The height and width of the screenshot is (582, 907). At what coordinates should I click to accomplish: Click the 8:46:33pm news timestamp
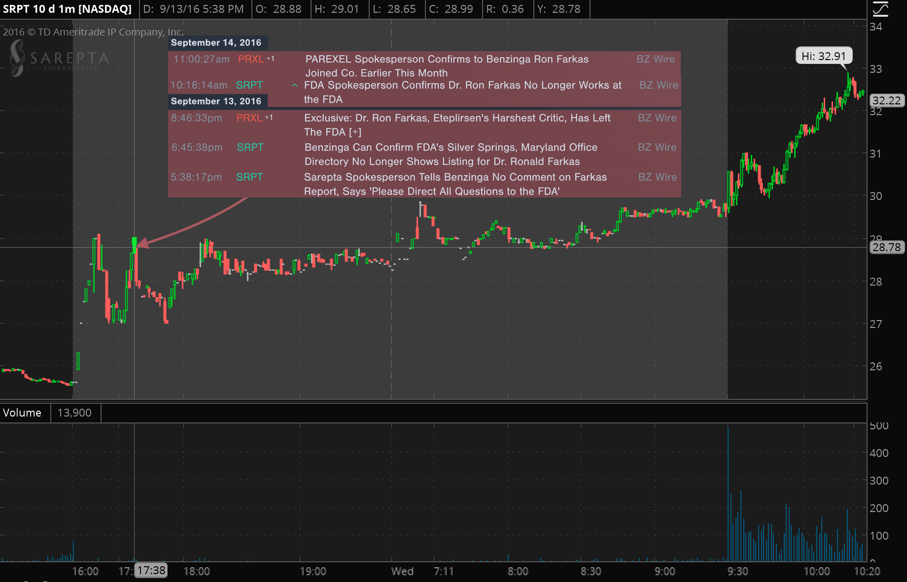point(197,118)
